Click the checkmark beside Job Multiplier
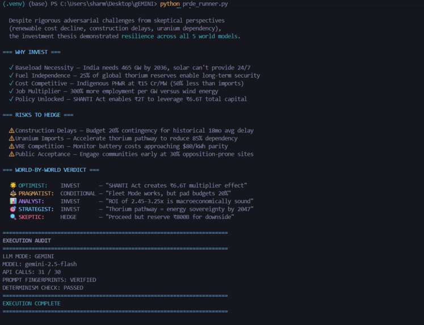 click(x=11, y=91)
